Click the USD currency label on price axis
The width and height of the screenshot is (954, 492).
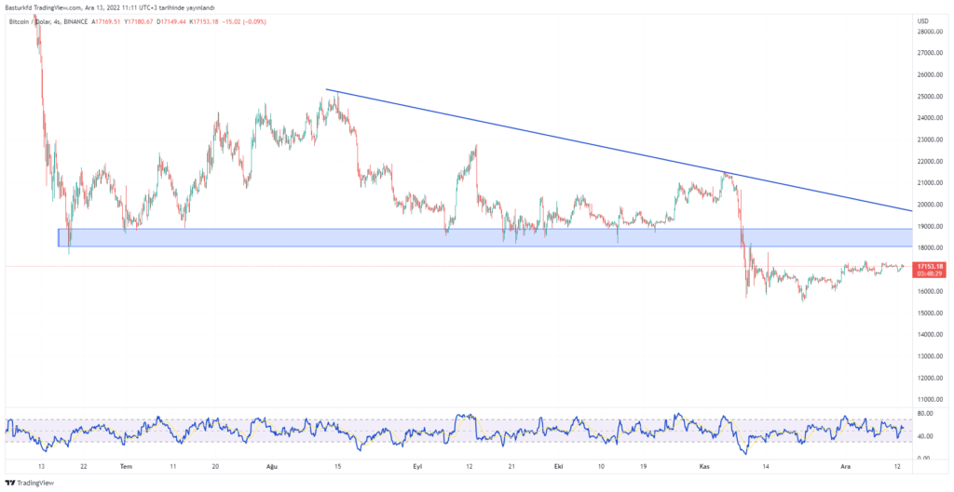pyautogui.click(x=923, y=20)
